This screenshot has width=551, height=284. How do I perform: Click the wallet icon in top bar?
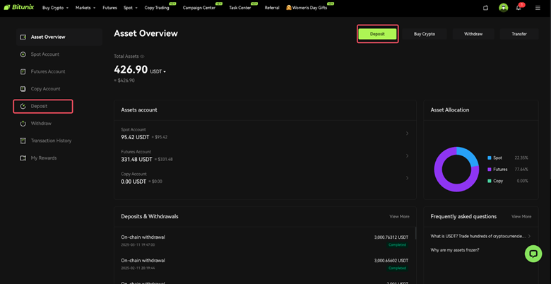coord(486,8)
